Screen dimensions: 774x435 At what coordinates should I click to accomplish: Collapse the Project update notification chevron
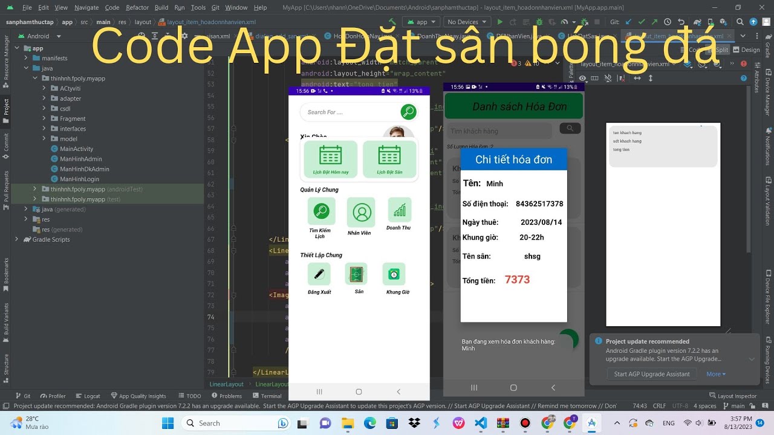coord(752,359)
